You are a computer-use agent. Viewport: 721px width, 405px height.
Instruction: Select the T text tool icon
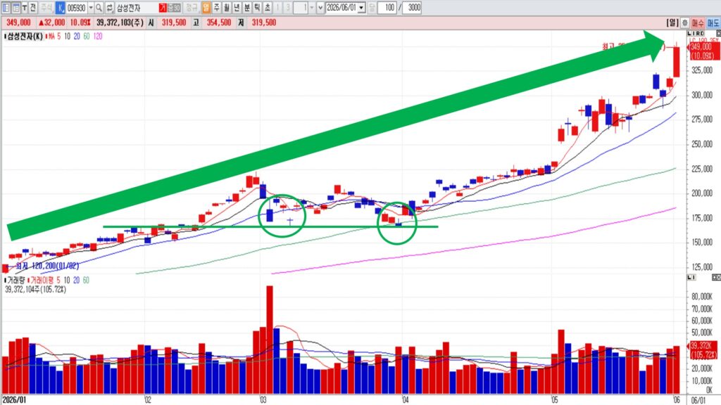(x=25, y=8)
